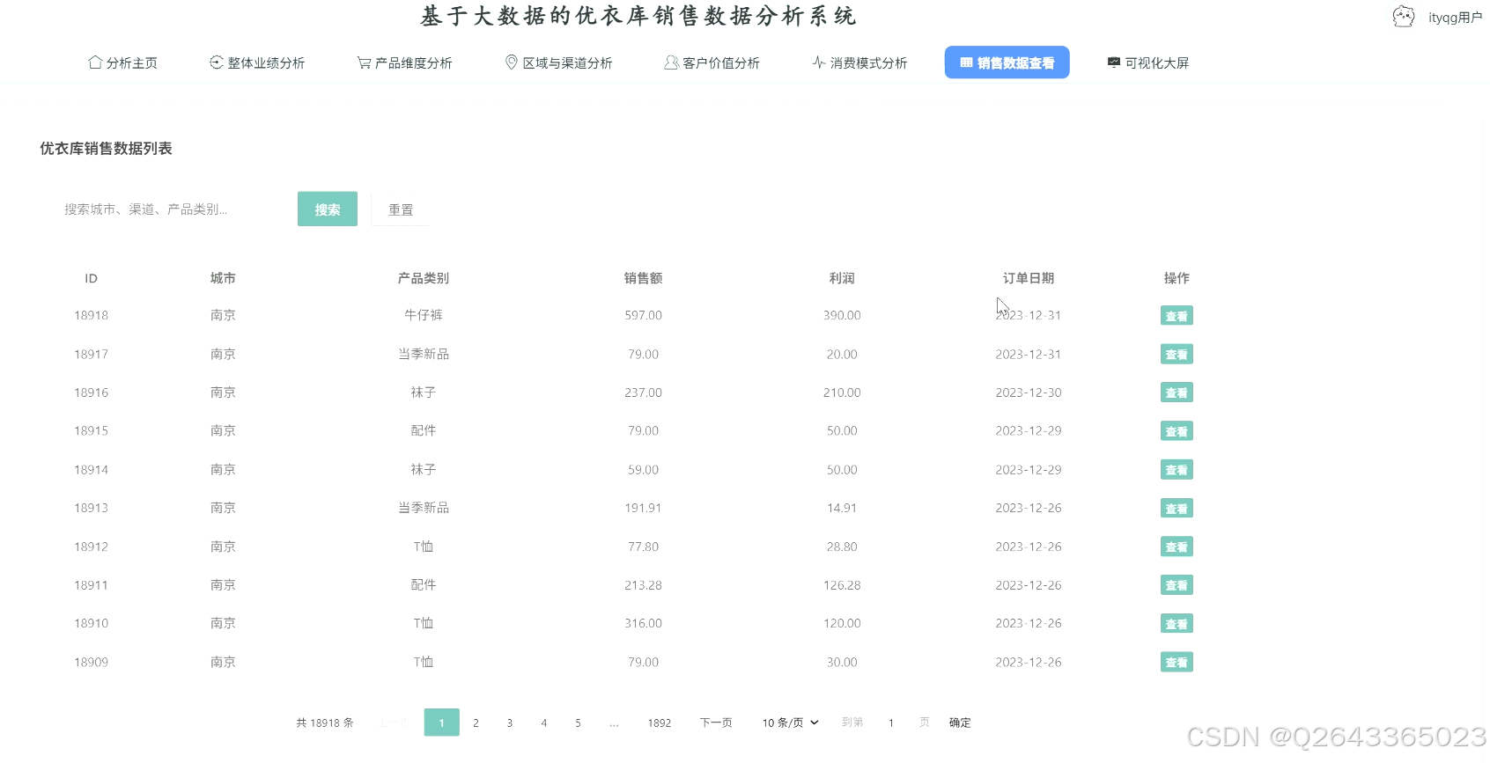
Task: Go to pagination page 4
Action: pos(544,723)
